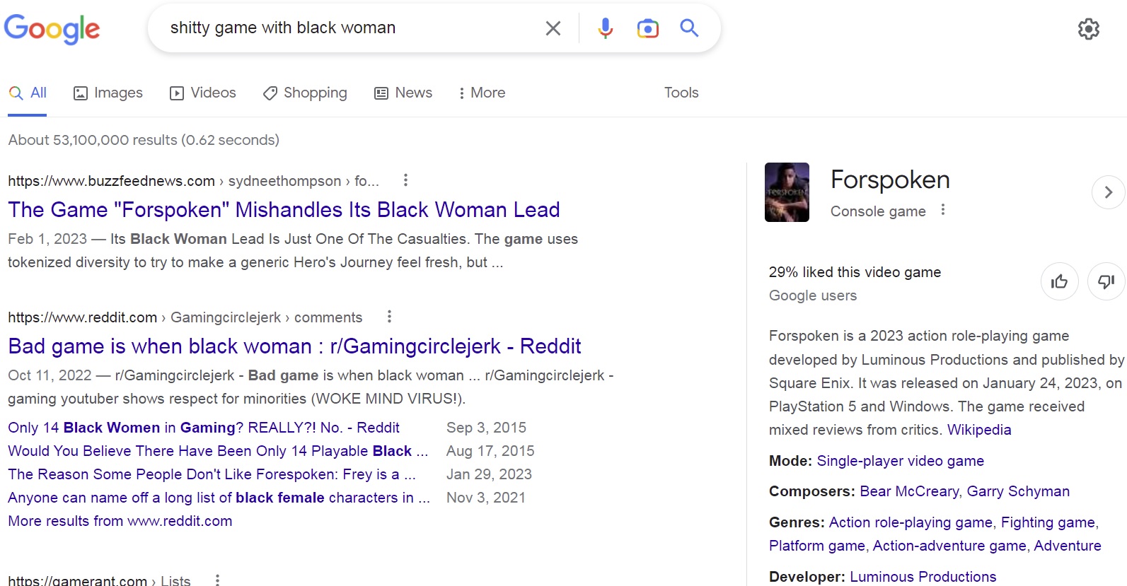This screenshot has width=1127, height=586.
Task: Open Garry Schyman composer link
Action: click(x=1018, y=491)
